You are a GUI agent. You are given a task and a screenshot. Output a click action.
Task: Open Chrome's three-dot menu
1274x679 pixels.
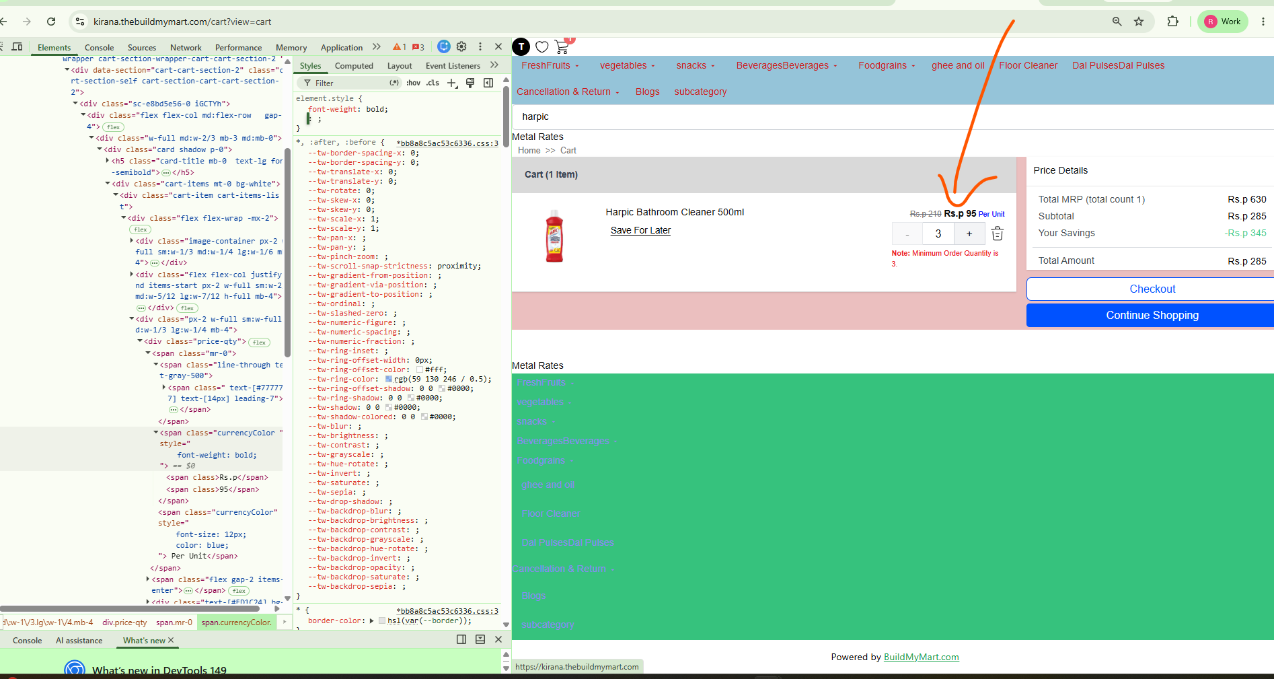click(x=1263, y=22)
